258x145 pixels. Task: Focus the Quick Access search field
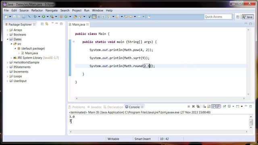coord(218,17)
